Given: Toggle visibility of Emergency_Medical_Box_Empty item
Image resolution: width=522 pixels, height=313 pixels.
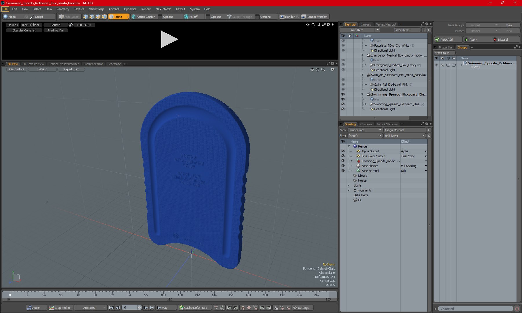Looking at the screenshot, I should [343, 65].
